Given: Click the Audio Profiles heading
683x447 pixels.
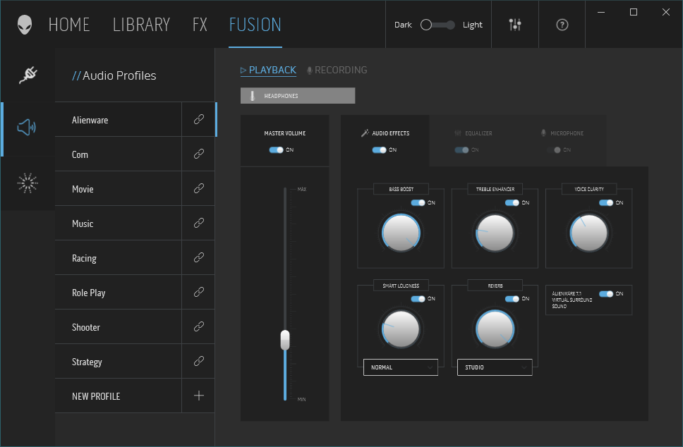Looking at the screenshot, I should 114,75.
